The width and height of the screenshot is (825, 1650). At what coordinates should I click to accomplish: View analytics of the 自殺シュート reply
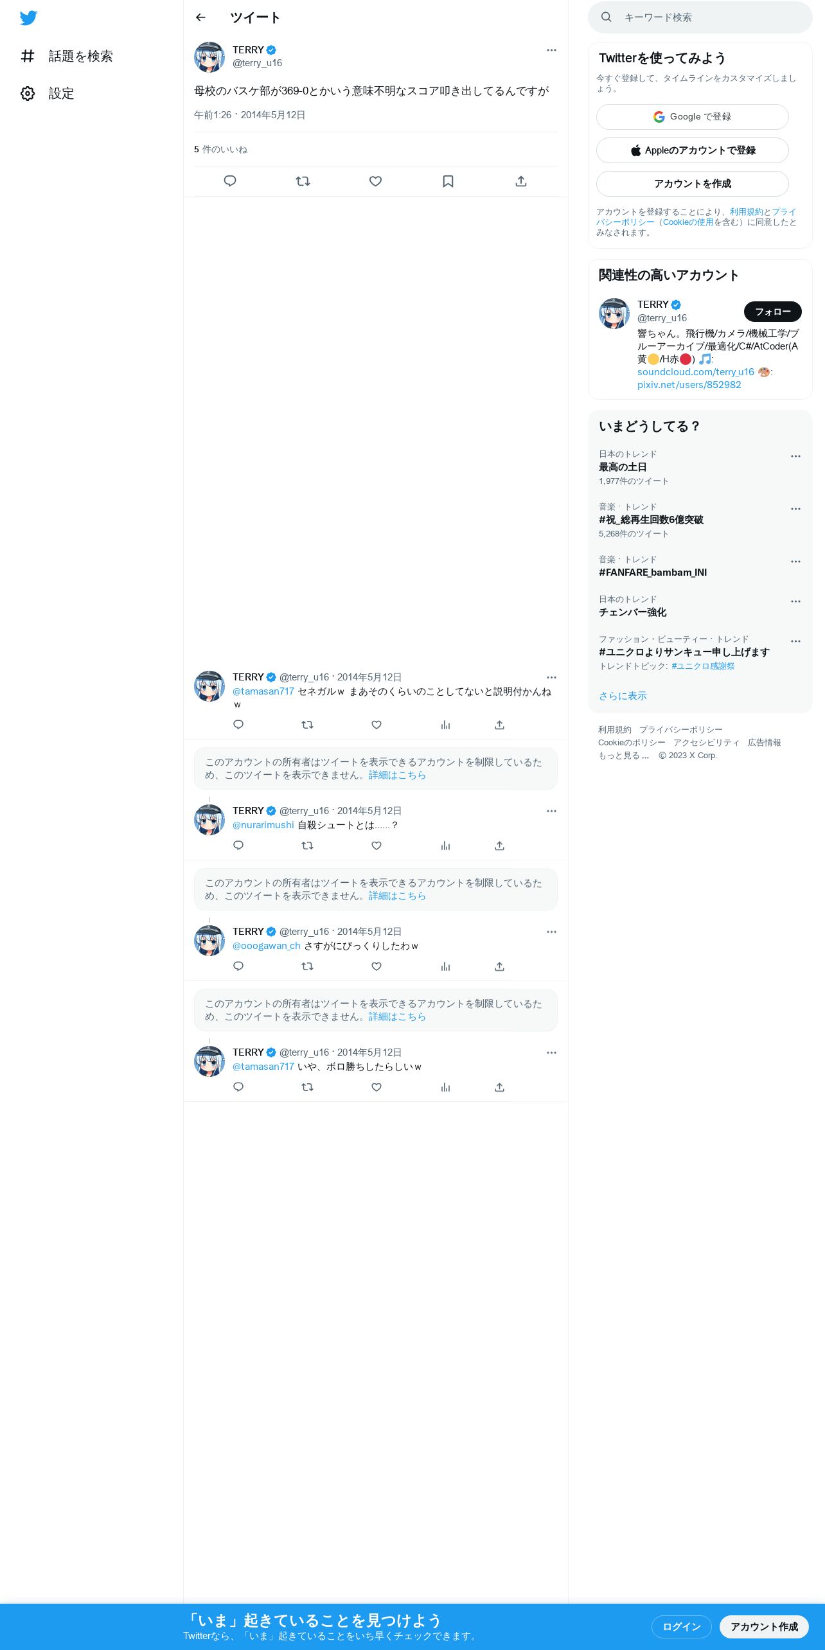click(445, 846)
